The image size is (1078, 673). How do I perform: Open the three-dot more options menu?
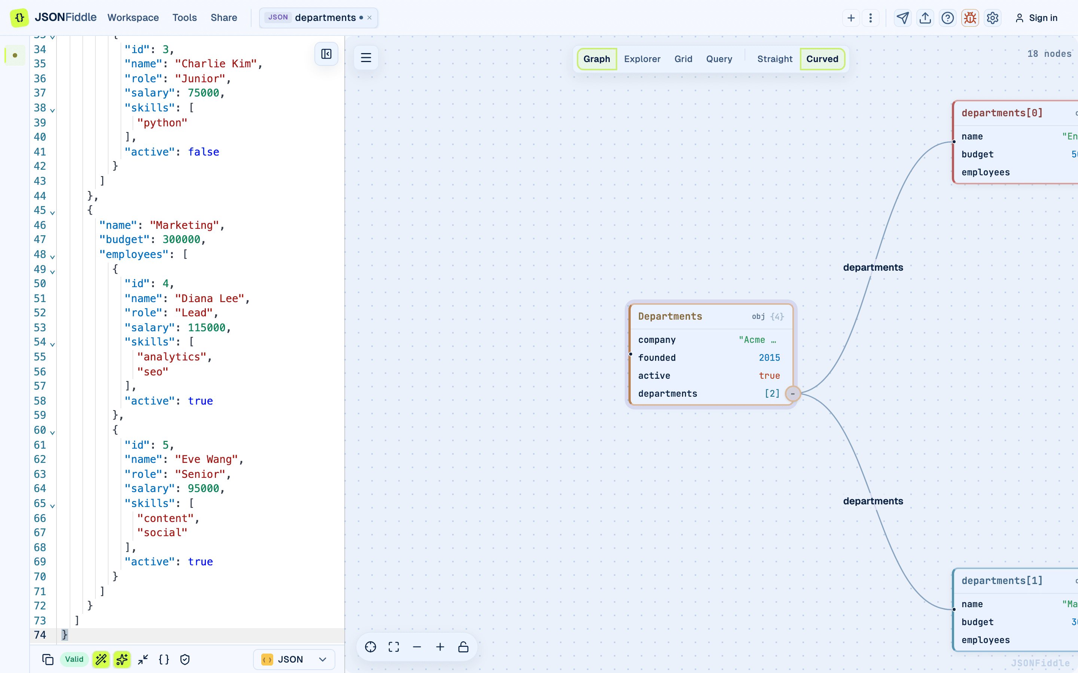coord(870,18)
